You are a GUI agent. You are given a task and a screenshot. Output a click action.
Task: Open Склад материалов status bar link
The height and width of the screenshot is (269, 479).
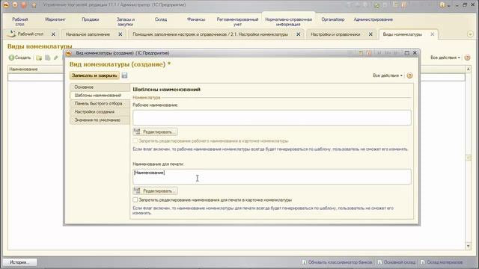tap(442, 262)
